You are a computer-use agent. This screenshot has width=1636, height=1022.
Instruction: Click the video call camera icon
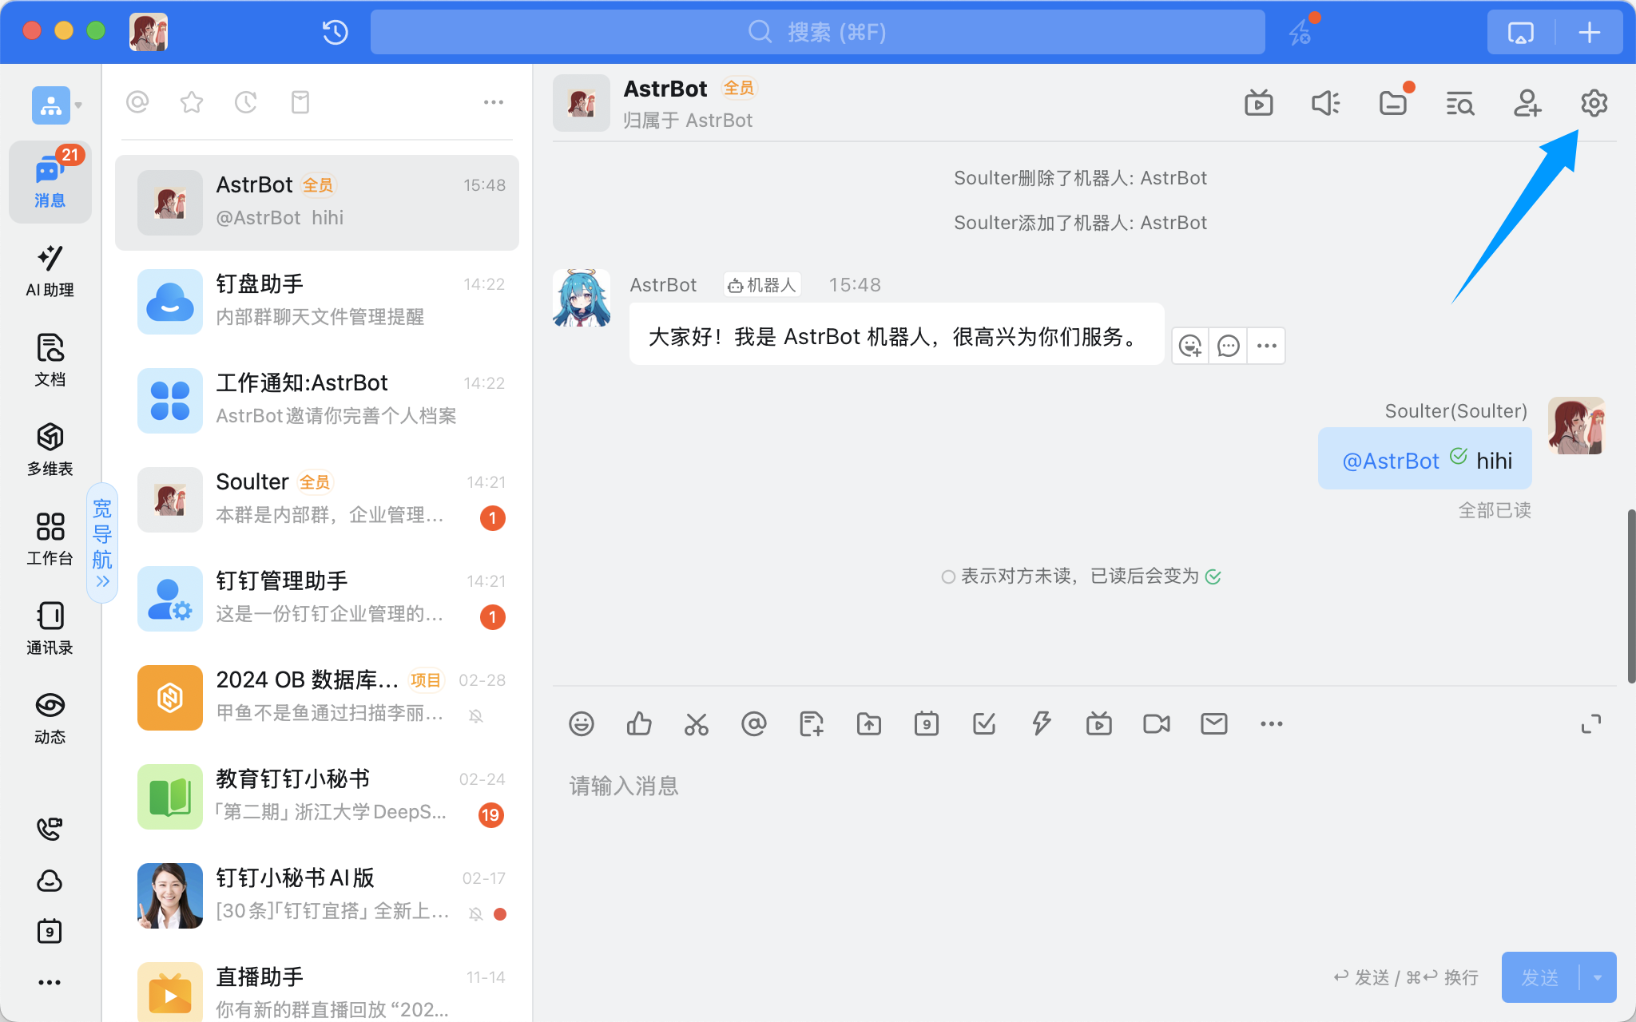[x=1156, y=724]
